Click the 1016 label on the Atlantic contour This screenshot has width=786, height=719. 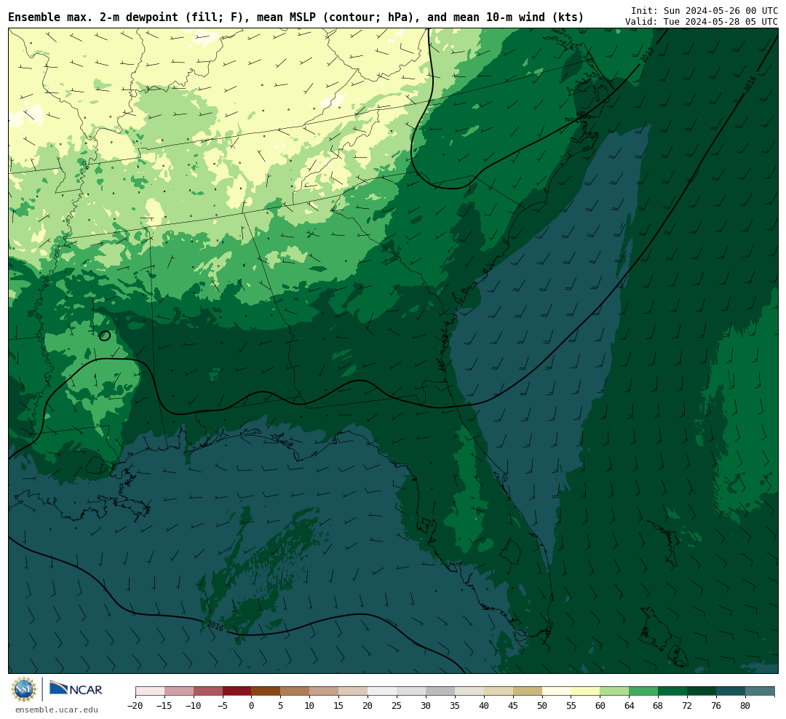click(x=750, y=84)
